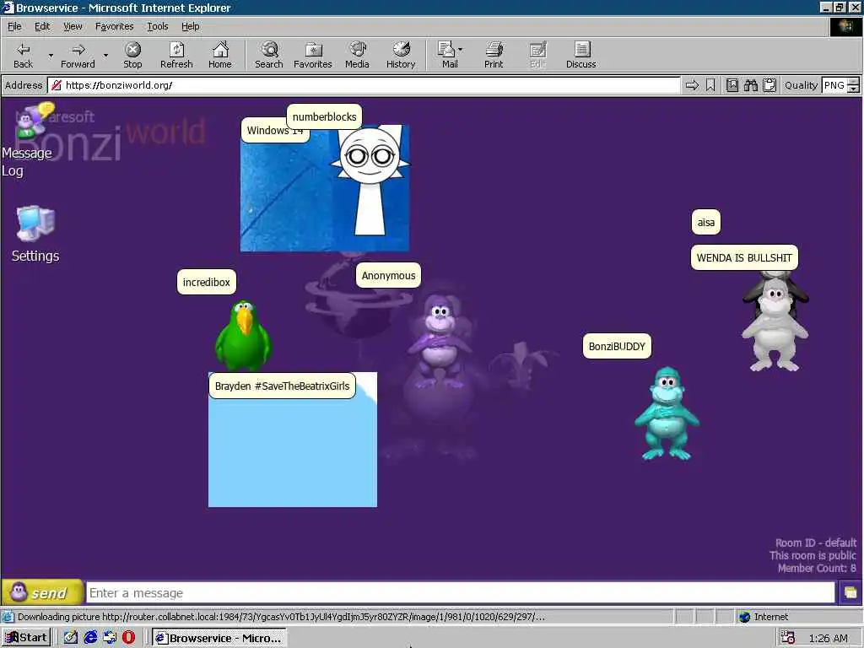Click the Member Count: 8 text
864x648 pixels.
pyautogui.click(x=817, y=568)
